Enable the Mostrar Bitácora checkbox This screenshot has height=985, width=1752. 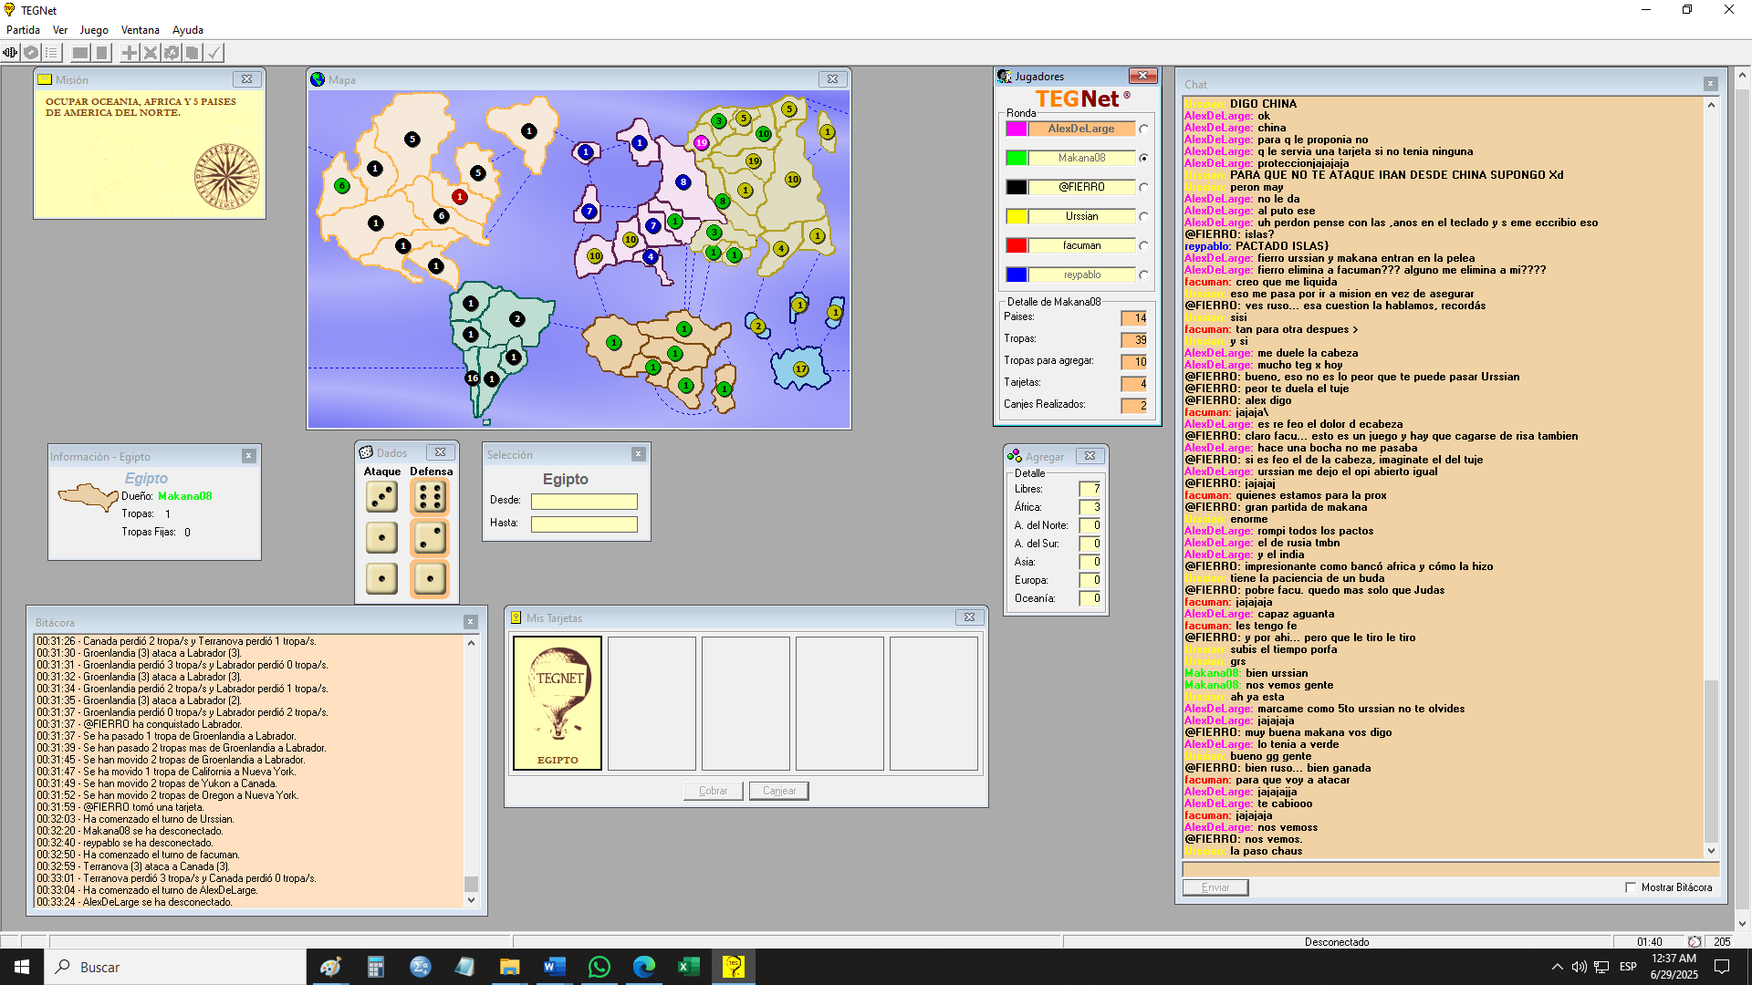(x=1631, y=887)
